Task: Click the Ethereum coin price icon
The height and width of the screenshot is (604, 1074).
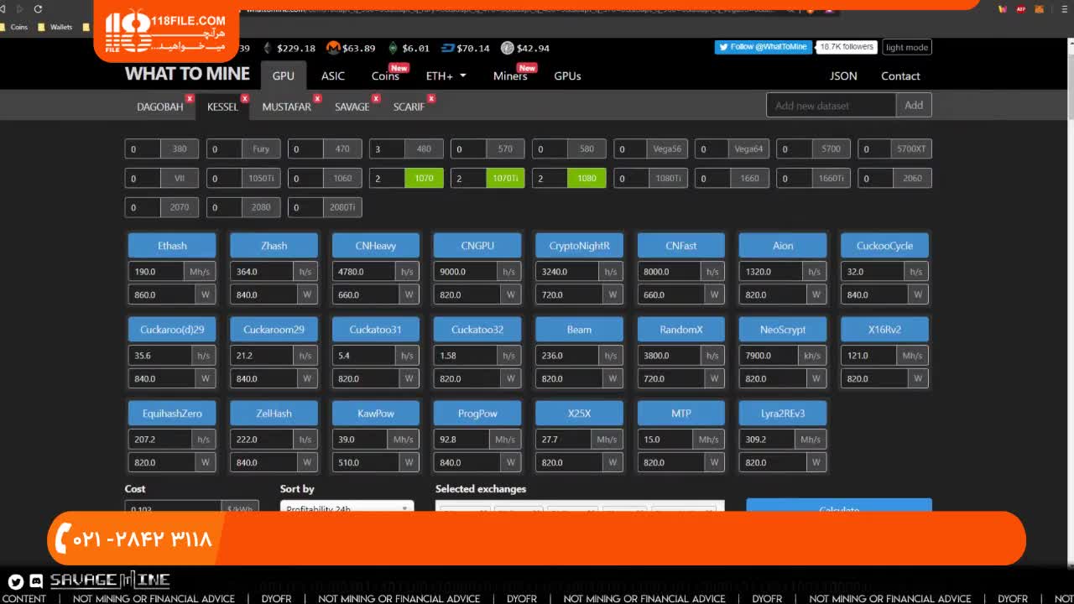Action: tap(268, 48)
